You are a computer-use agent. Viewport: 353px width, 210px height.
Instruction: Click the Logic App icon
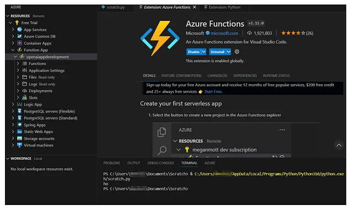pyautogui.click(x=20, y=104)
